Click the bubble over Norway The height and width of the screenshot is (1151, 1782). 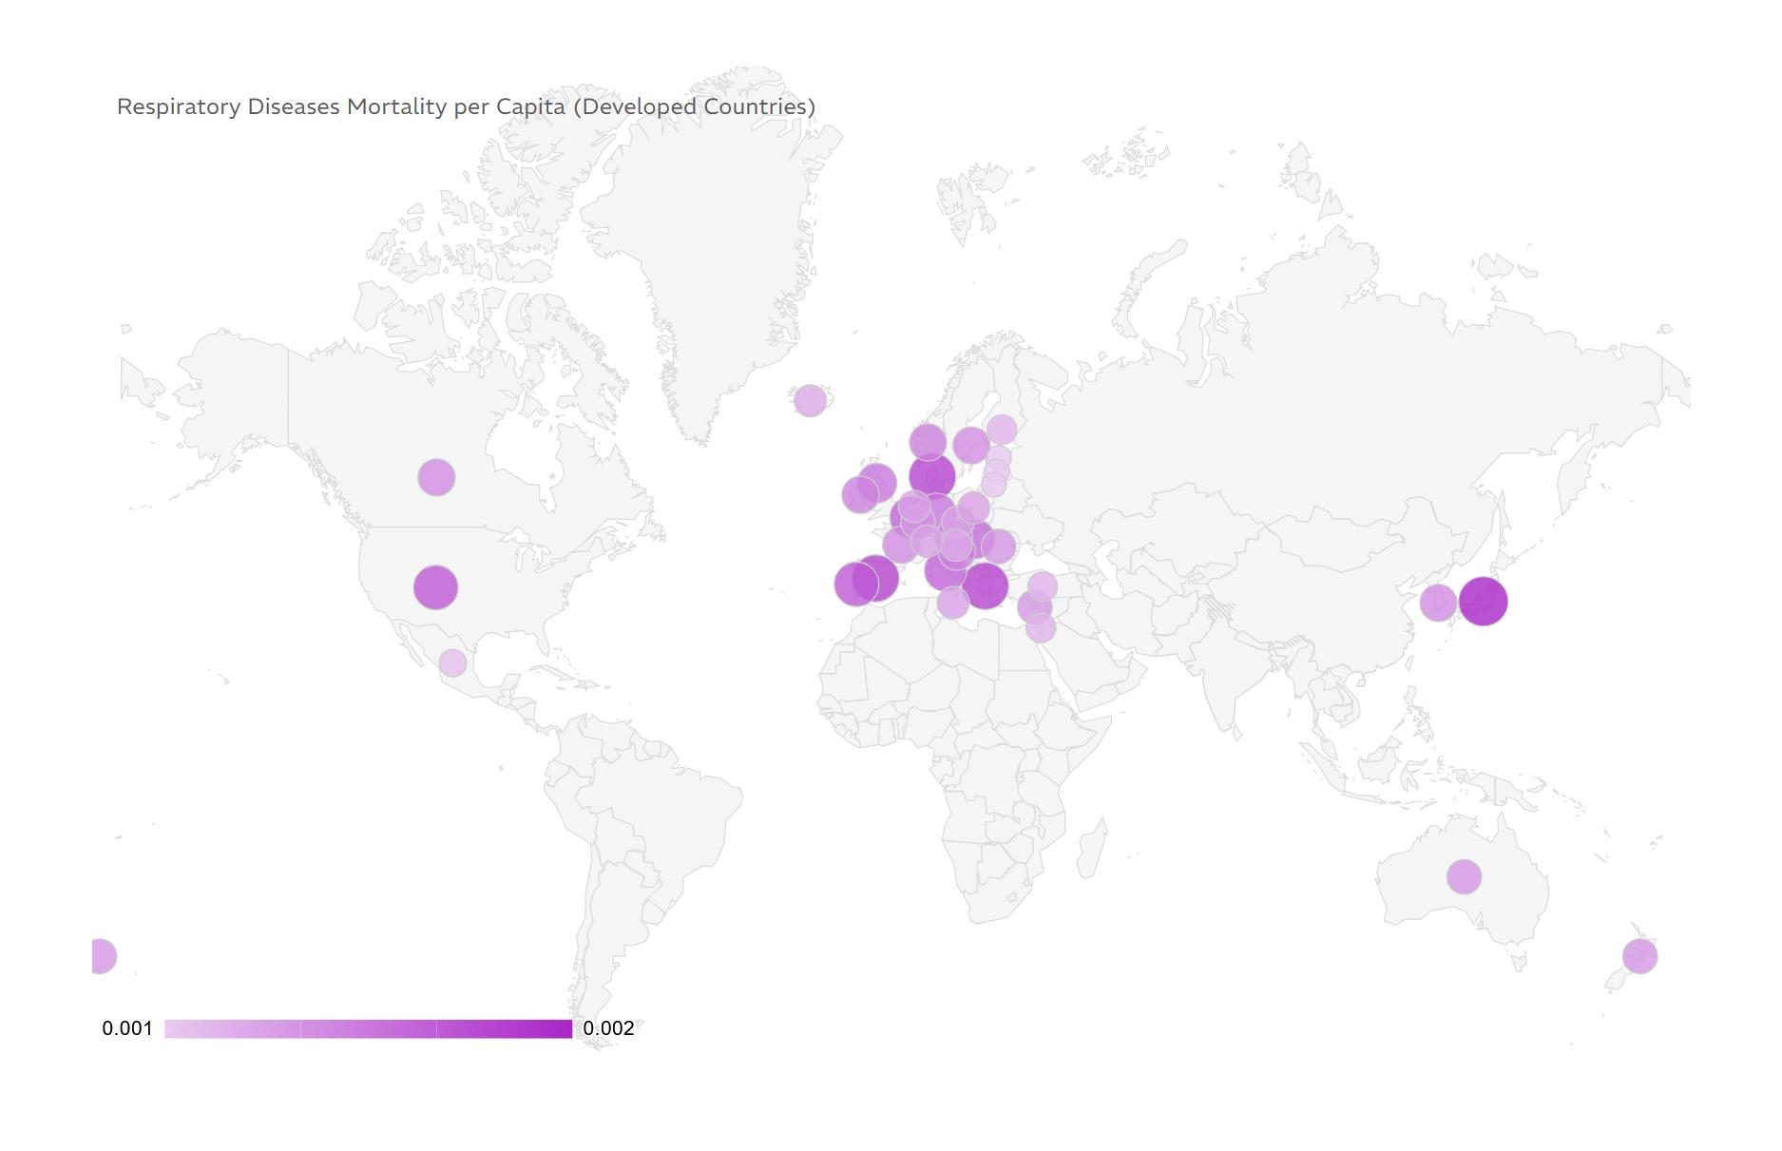point(928,442)
